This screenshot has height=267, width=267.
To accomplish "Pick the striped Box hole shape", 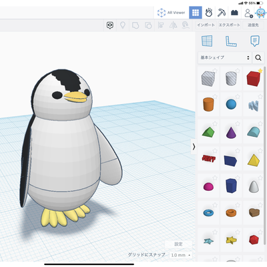I will (208, 79).
